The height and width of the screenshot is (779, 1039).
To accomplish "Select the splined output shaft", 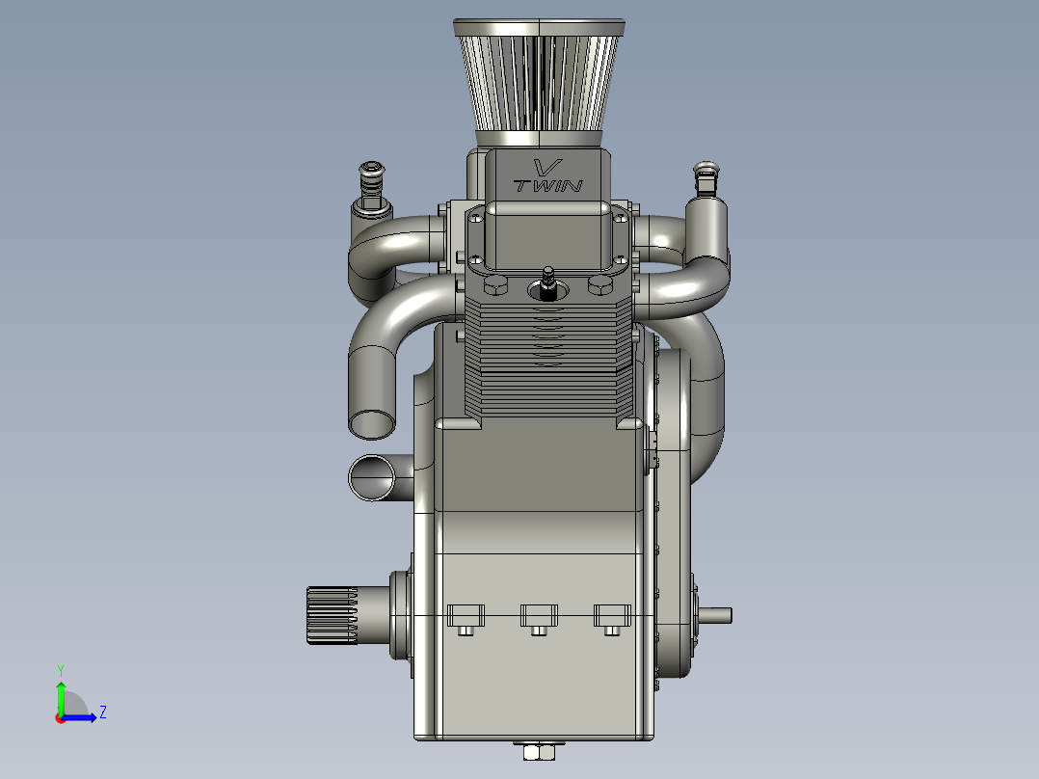I will [x=332, y=615].
